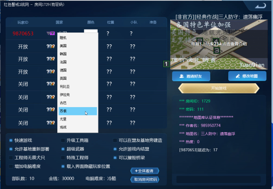Enable the 升级工具箱 checkbox
Screen dimensions: 273x189
click(x=63, y=140)
